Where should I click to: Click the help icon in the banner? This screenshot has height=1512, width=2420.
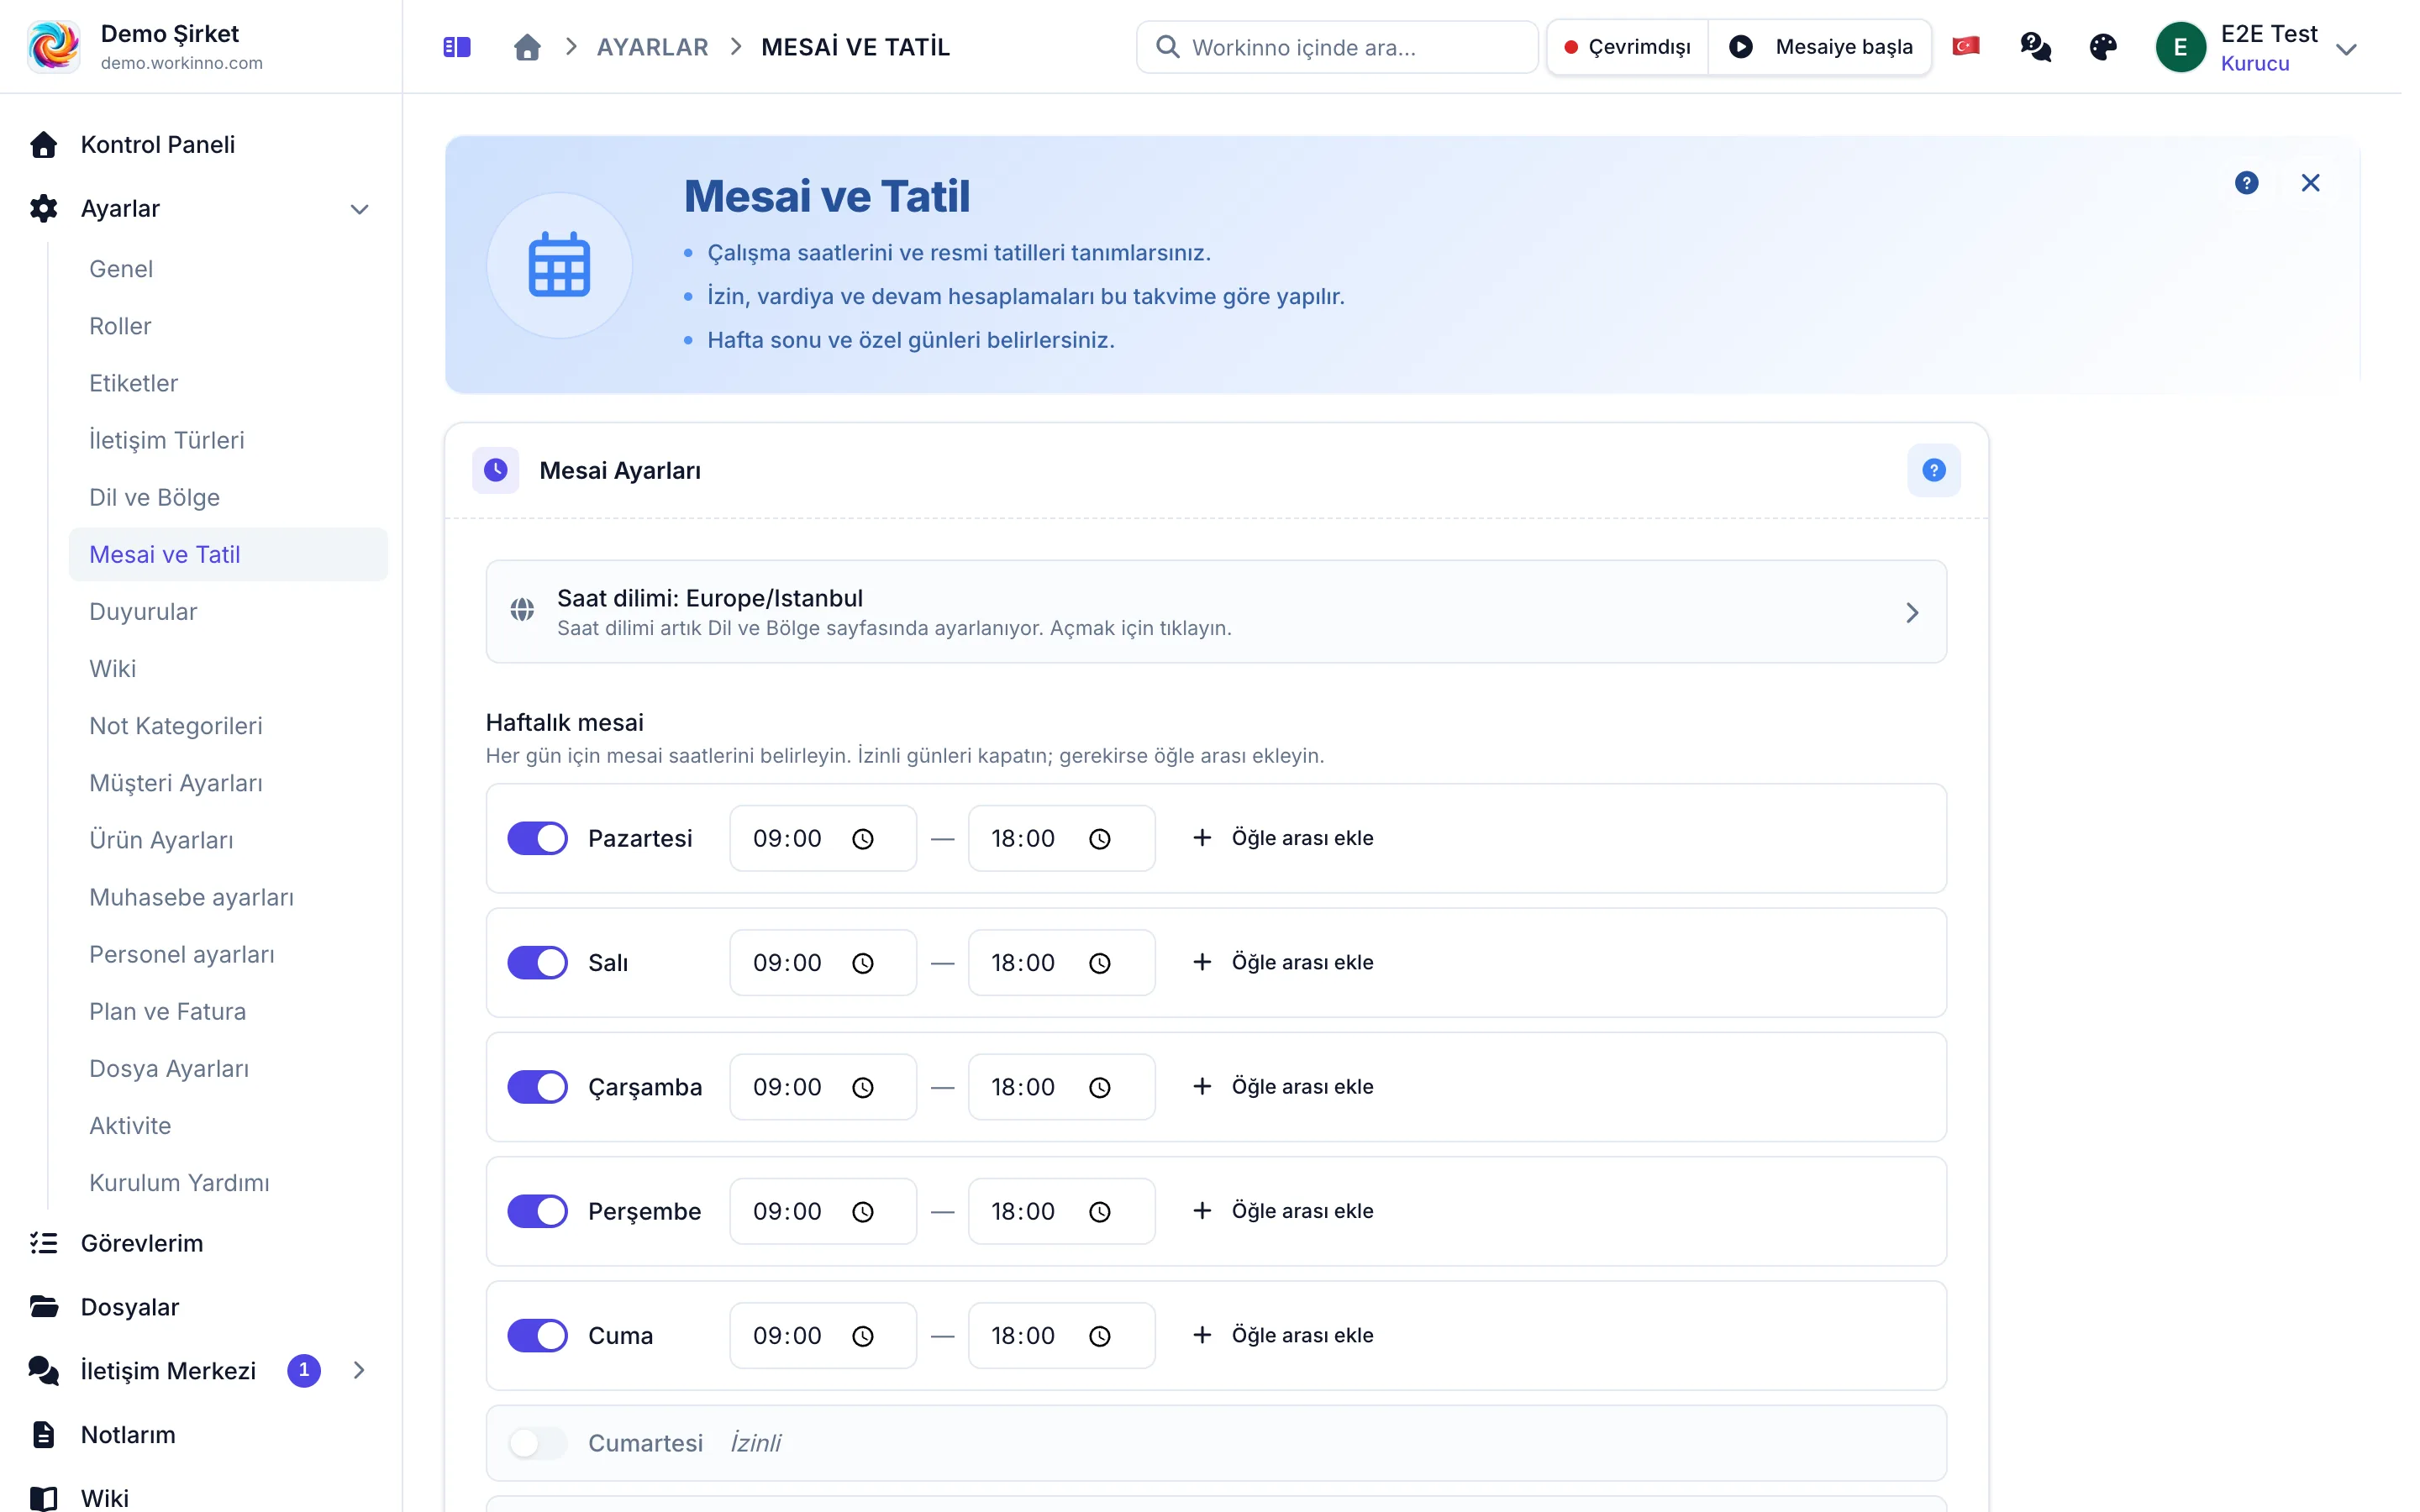[x=2246, y=183]
